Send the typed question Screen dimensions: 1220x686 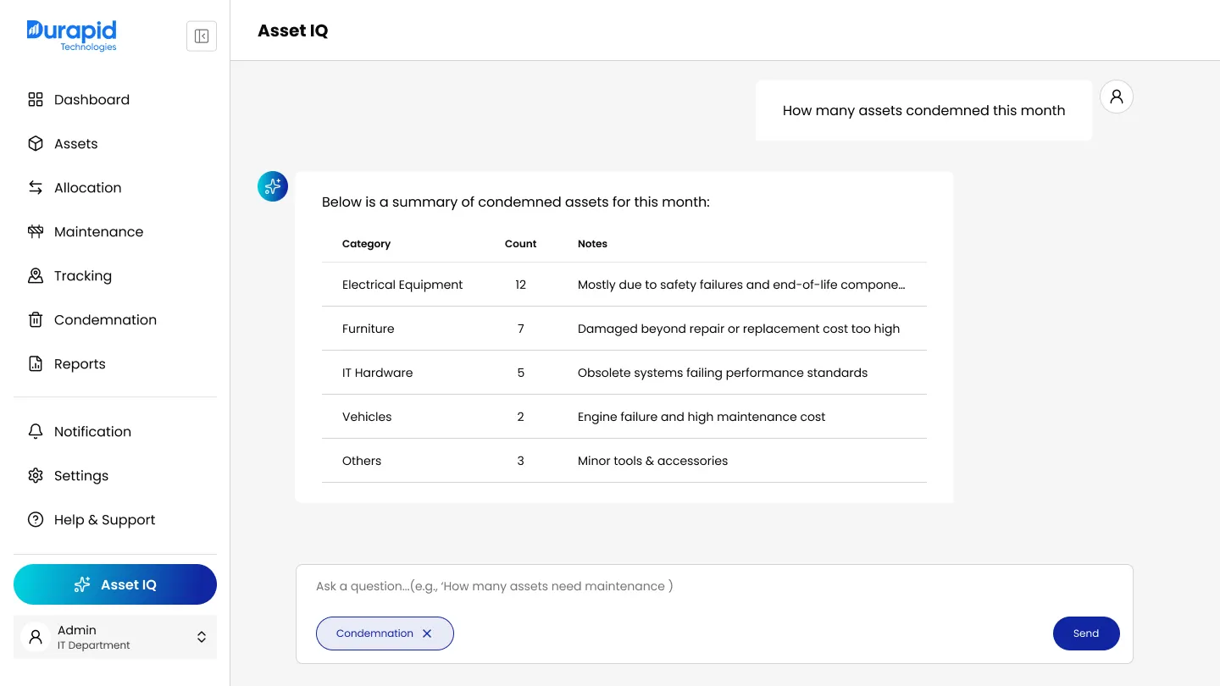click(x=1085, y=633)
